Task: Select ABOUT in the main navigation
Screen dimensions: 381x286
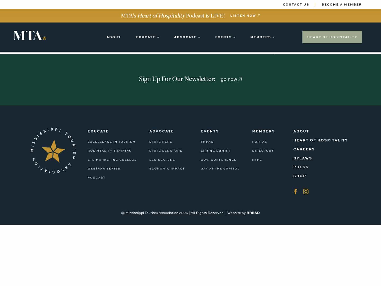Action: point(114,37)
